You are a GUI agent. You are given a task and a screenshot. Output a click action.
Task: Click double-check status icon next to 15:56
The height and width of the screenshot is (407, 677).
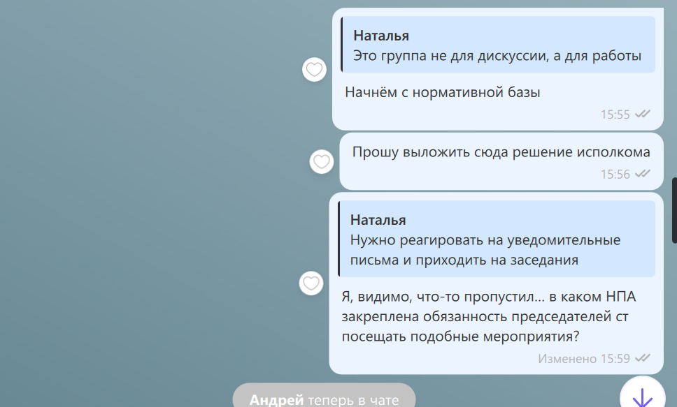coord(642,174)
